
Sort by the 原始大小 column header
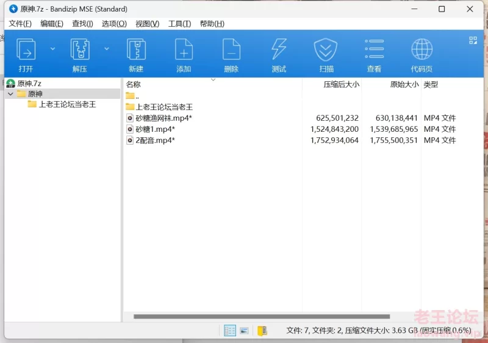pos(404,84)
